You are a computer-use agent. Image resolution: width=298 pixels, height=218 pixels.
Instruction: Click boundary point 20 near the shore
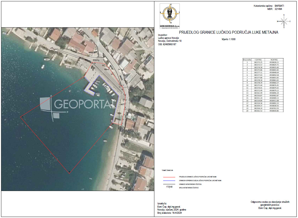[x=113, y=124]
